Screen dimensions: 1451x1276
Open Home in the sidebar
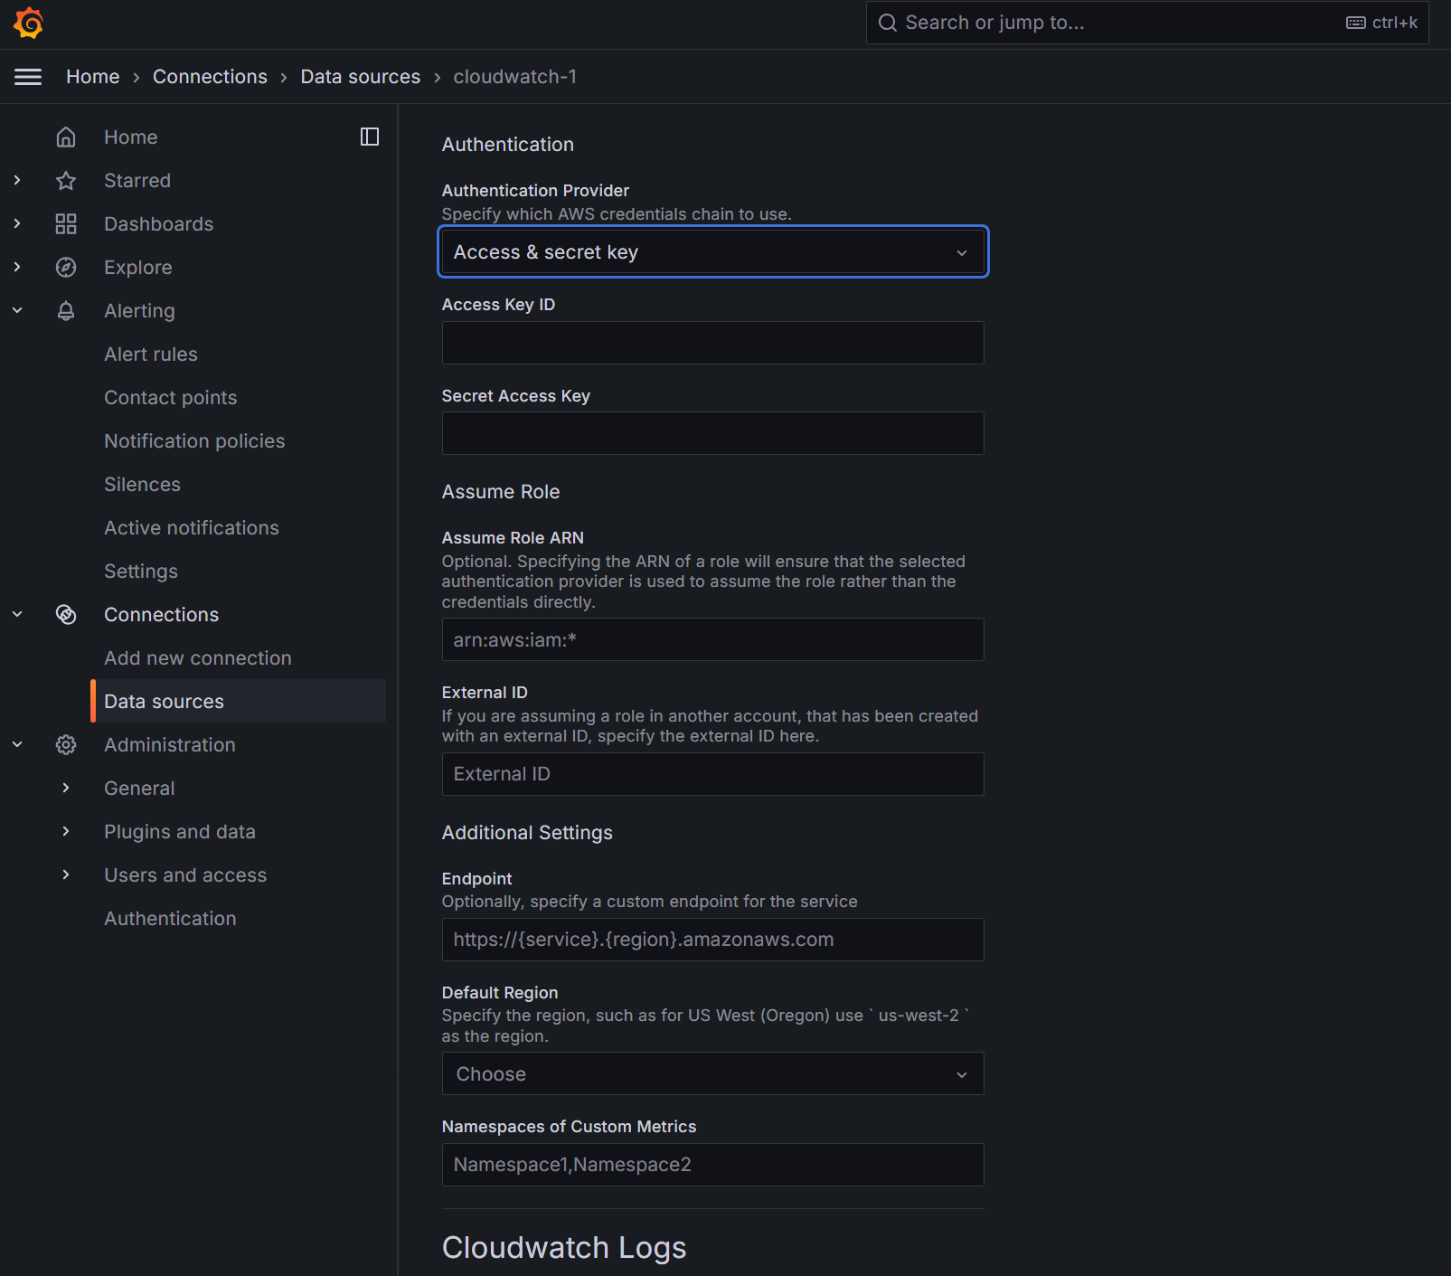point(130,137)
